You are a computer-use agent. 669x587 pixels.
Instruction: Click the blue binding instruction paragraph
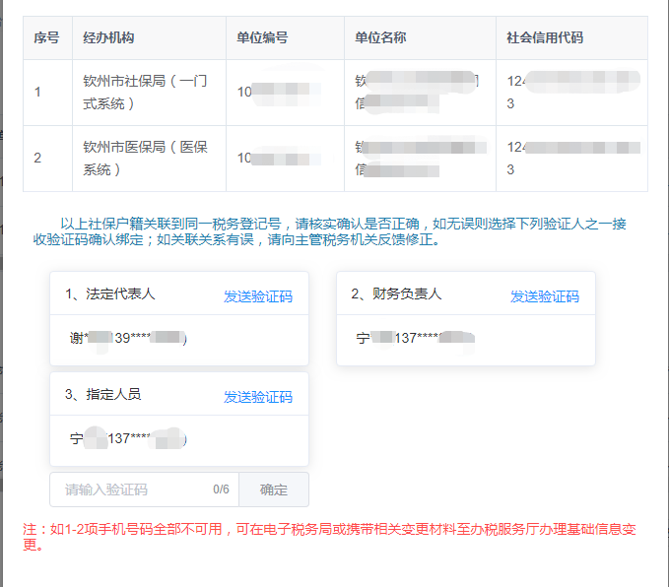point(335,231)
